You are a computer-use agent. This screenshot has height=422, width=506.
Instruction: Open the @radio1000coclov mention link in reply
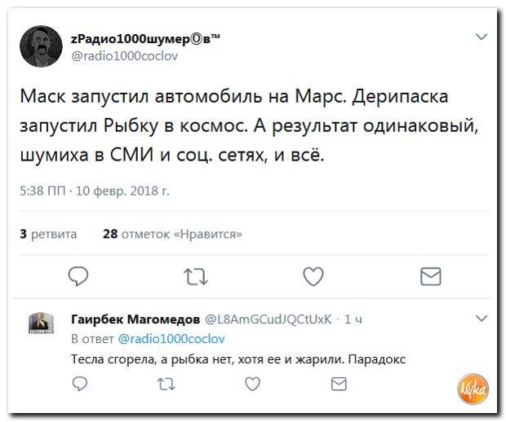pos(171,339)
